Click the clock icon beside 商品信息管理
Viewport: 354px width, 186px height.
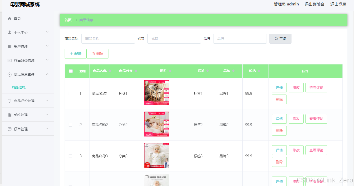(x=9, y=74)
